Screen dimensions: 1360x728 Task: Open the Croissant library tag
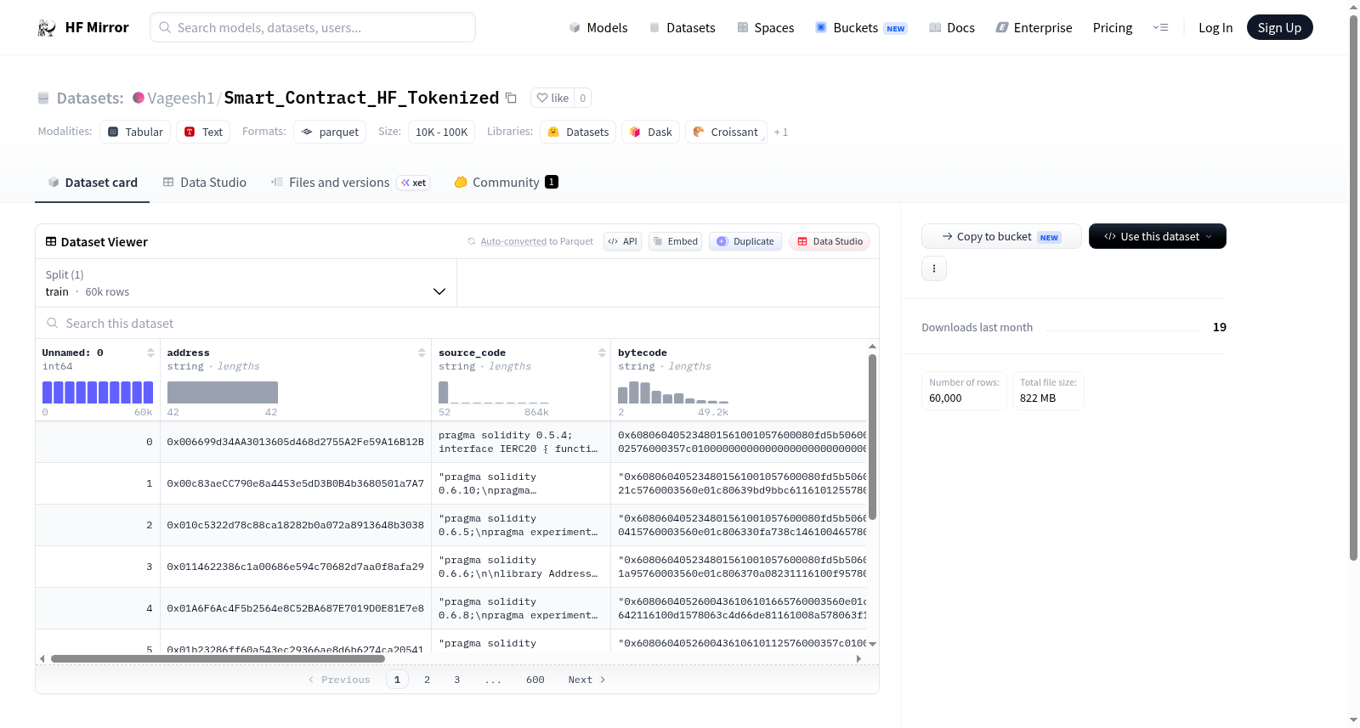[x=726, y=132]
